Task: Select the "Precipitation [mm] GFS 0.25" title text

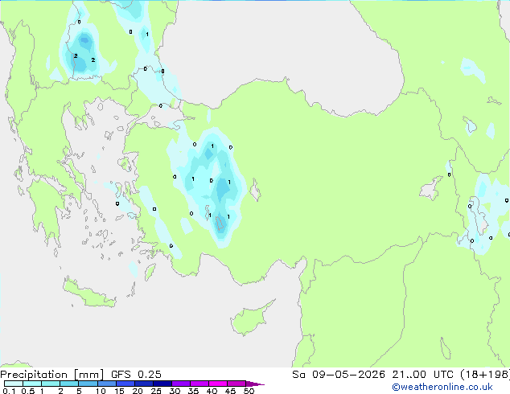Action: pos(80,375)
